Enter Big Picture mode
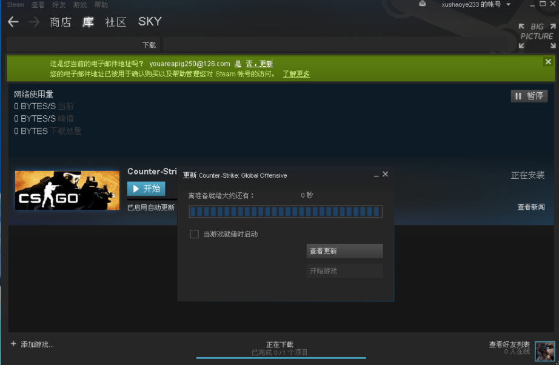 (537, 36)
